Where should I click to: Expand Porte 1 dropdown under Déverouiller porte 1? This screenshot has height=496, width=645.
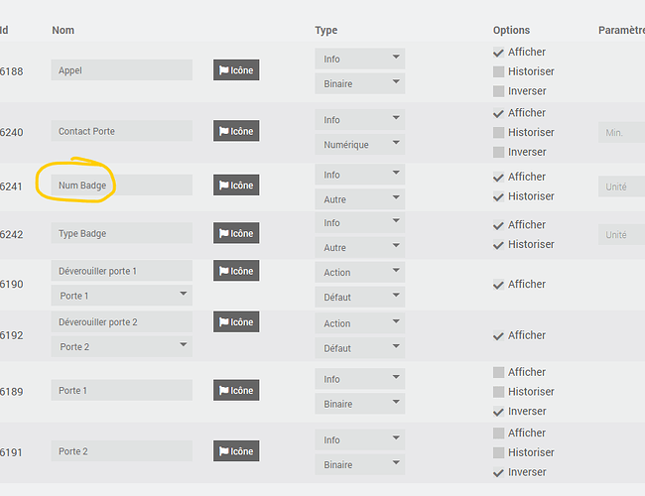click(121, 296)
